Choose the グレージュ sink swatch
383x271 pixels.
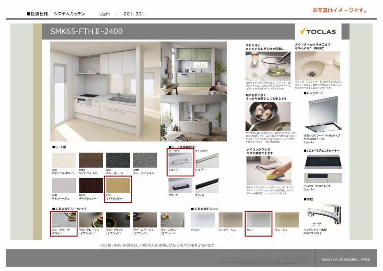coord(287,220)
